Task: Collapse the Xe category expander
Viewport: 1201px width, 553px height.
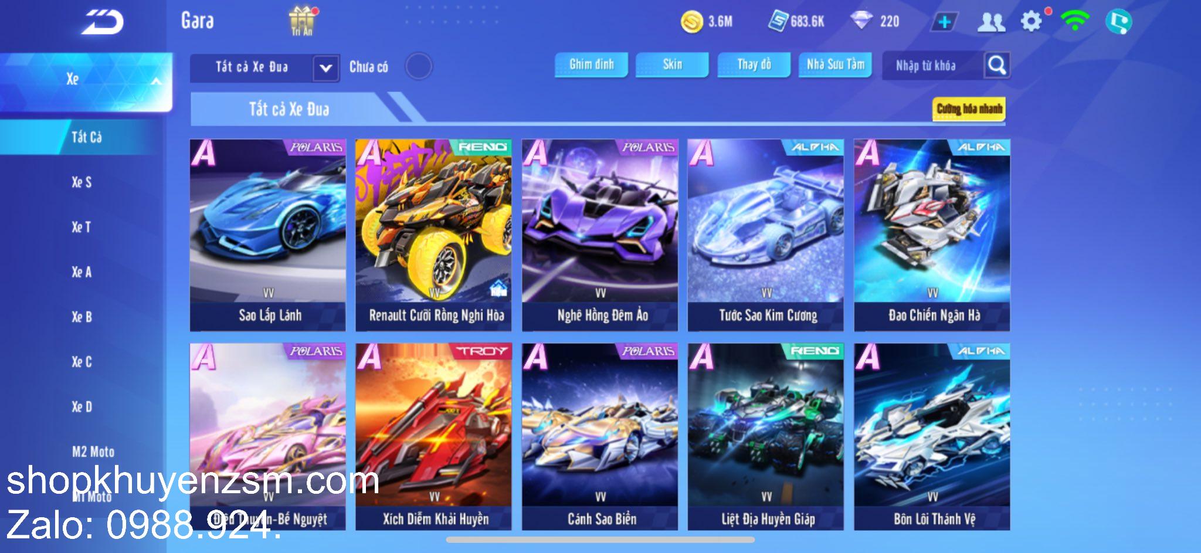Action: point(156,80)
